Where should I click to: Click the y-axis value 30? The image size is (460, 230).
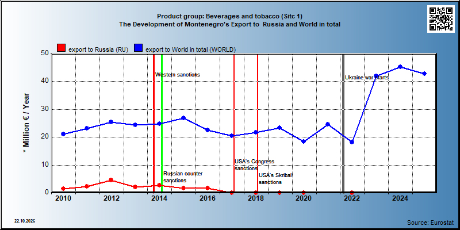coord(44,109)
